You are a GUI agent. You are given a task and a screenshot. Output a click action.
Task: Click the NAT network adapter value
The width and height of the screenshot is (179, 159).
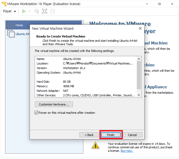[66, 91]
